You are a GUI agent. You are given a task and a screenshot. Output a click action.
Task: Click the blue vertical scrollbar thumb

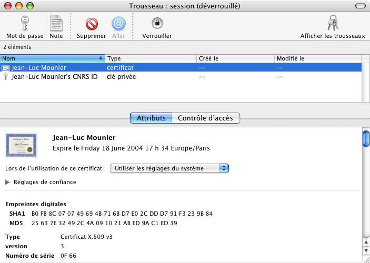coord(365,139)
